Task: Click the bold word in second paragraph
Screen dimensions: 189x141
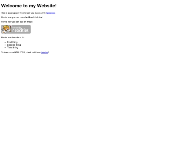Action: (x=28, y=17)
